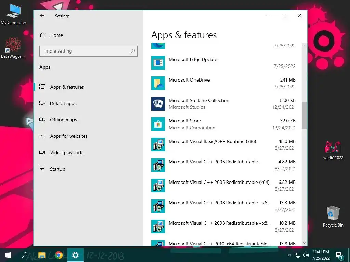
Task: Select Microsoft OneDrive entry name
Action: (189, 80)
